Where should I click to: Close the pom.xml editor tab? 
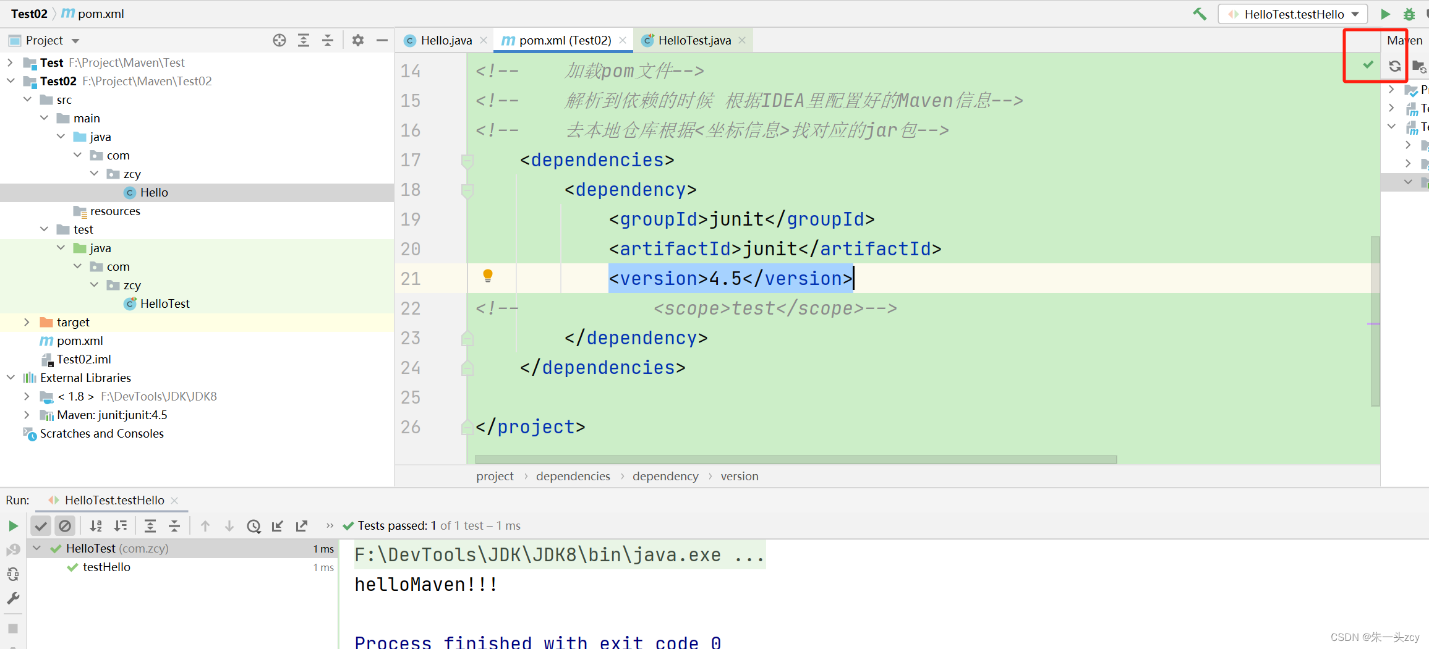tap(623, 40)
